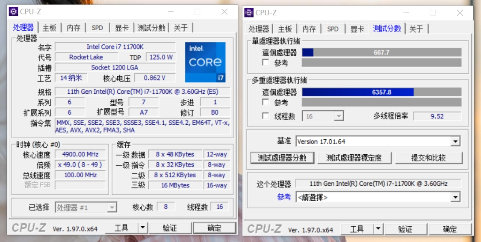Image resolution: width=481 pixels, height=242 pixels.
Task: Click the 总线速度 value 100.00 MHz
Action: [80, 175]
